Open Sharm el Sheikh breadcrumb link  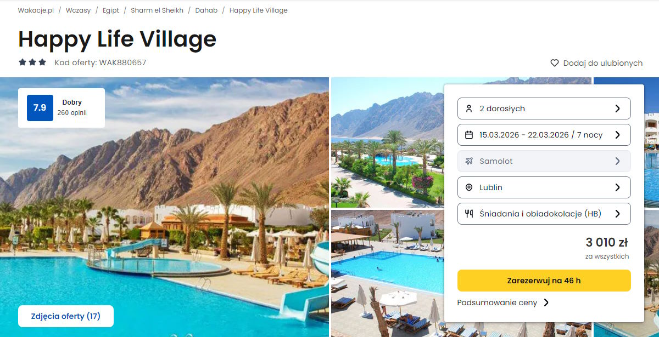click(157, 10)
